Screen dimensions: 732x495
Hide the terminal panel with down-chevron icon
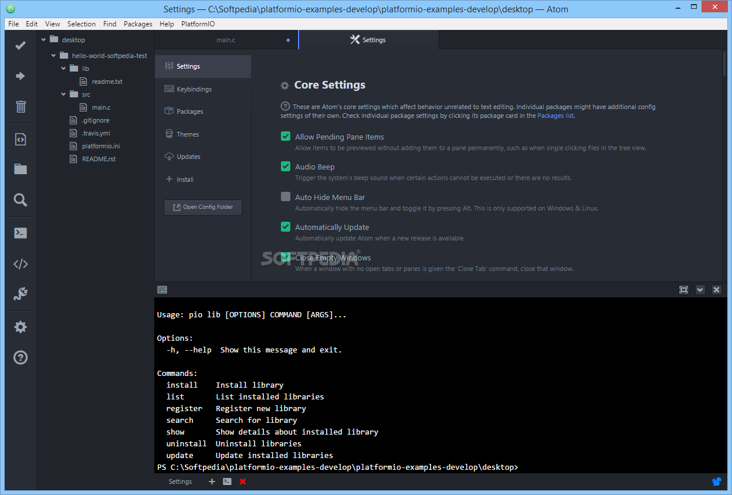700,290
